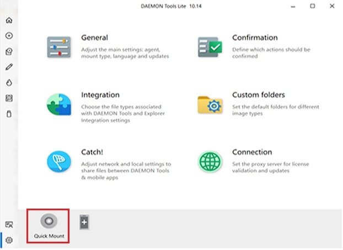Click 'Set the default folders' description
The height and width of the screenshot is (250, 343).
(276, 110)
